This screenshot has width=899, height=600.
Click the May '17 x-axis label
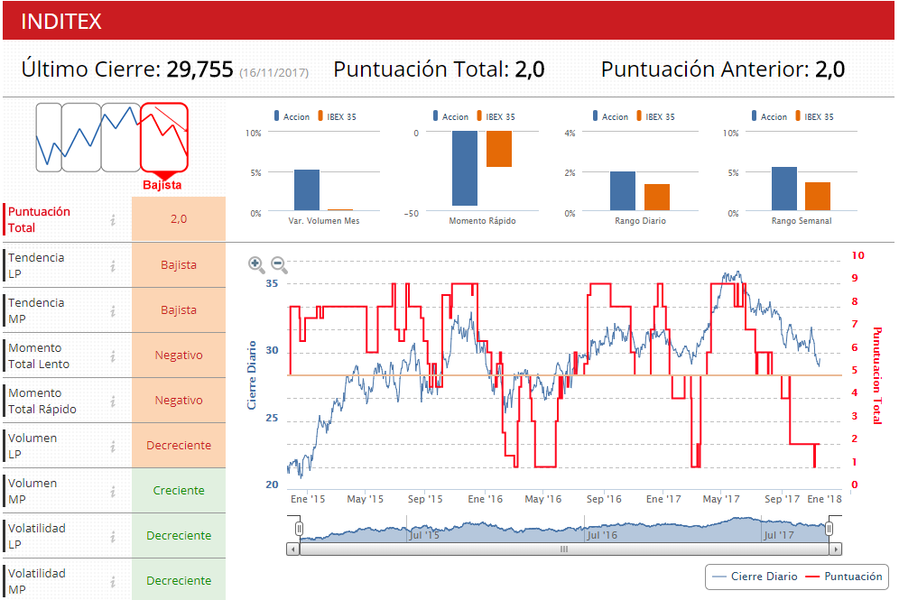(721, 499)
